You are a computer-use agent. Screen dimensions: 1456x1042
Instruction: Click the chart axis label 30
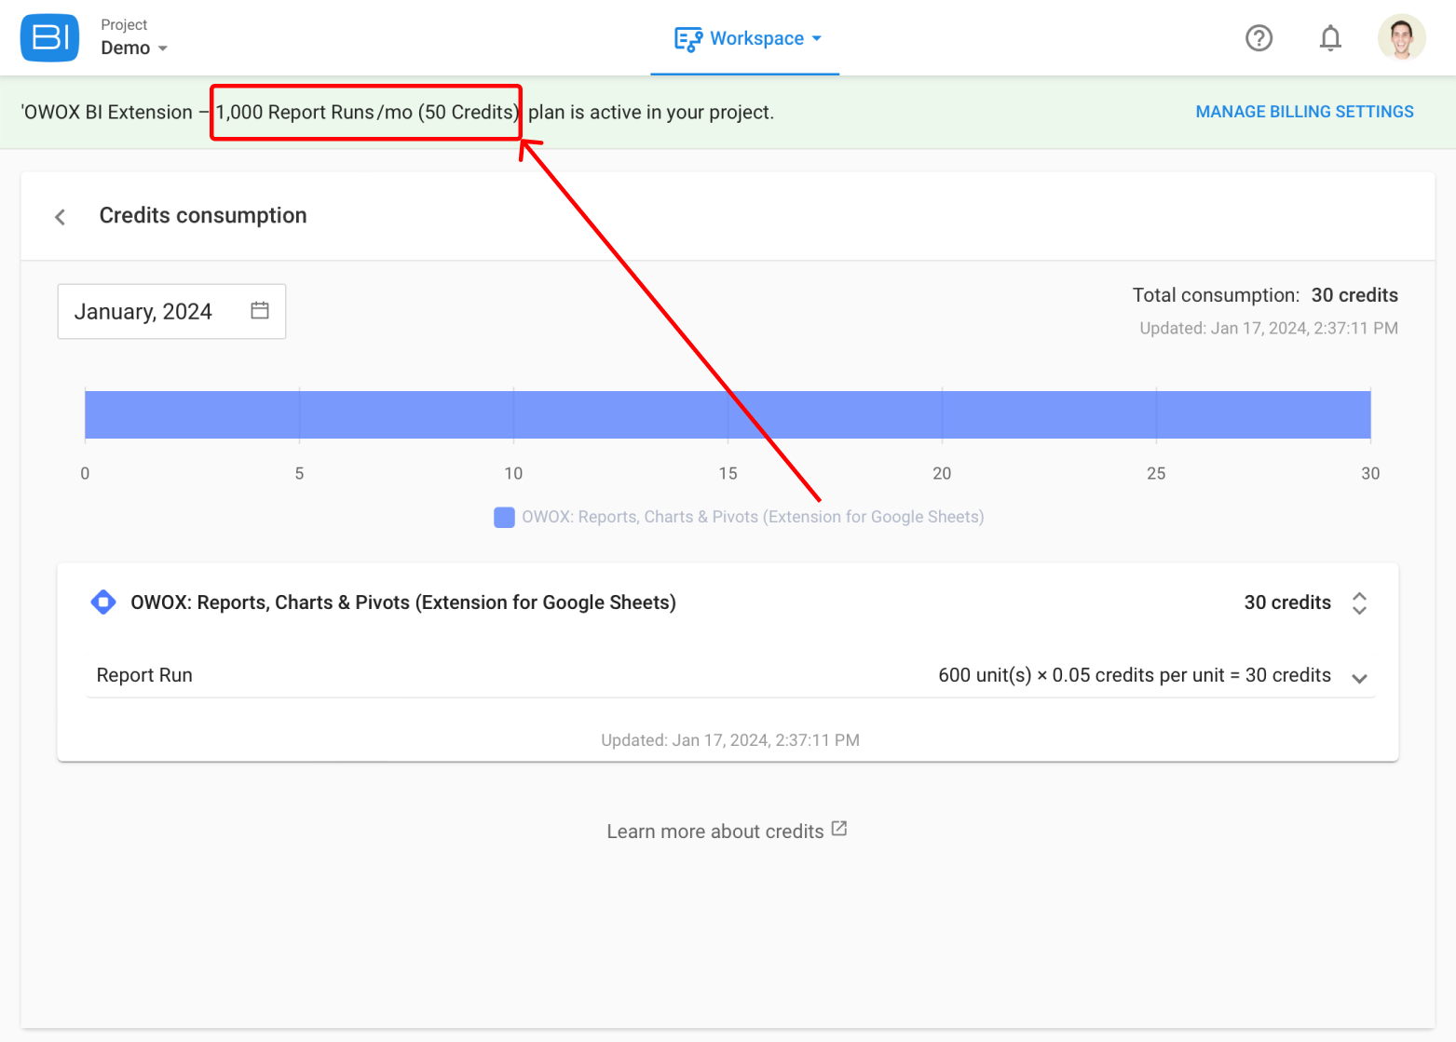pos(1370,473)
